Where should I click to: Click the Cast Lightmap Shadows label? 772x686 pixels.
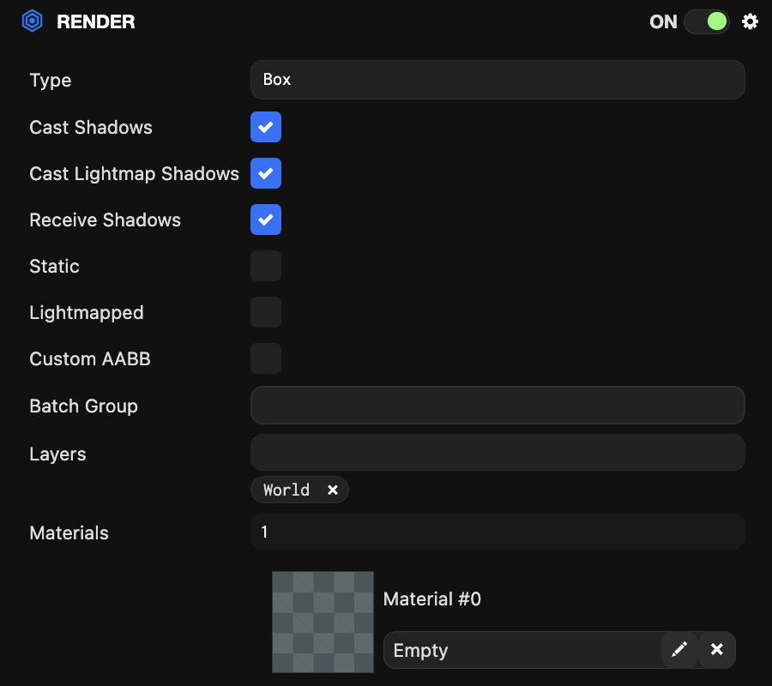coord(134,174)
